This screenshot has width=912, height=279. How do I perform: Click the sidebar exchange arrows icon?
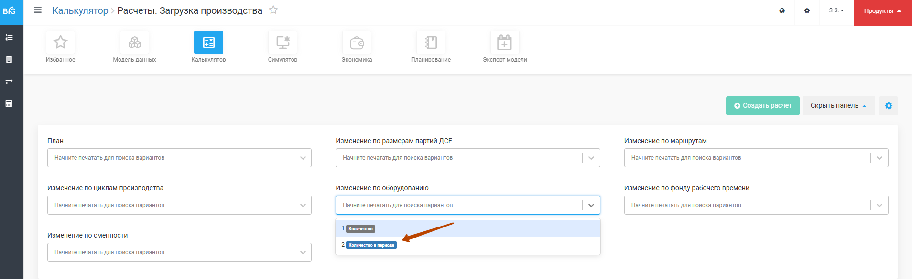point(9,82)
